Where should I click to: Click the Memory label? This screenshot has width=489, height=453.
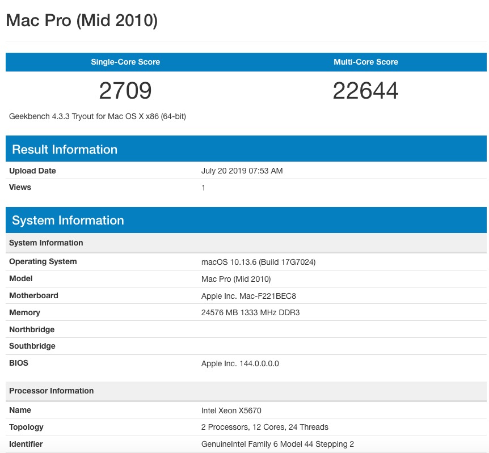(24, 312)
